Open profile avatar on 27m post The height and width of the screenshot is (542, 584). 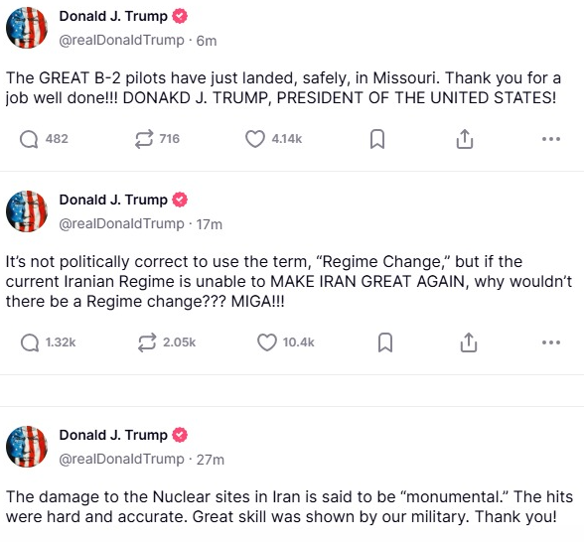click(x=27, y=447)
